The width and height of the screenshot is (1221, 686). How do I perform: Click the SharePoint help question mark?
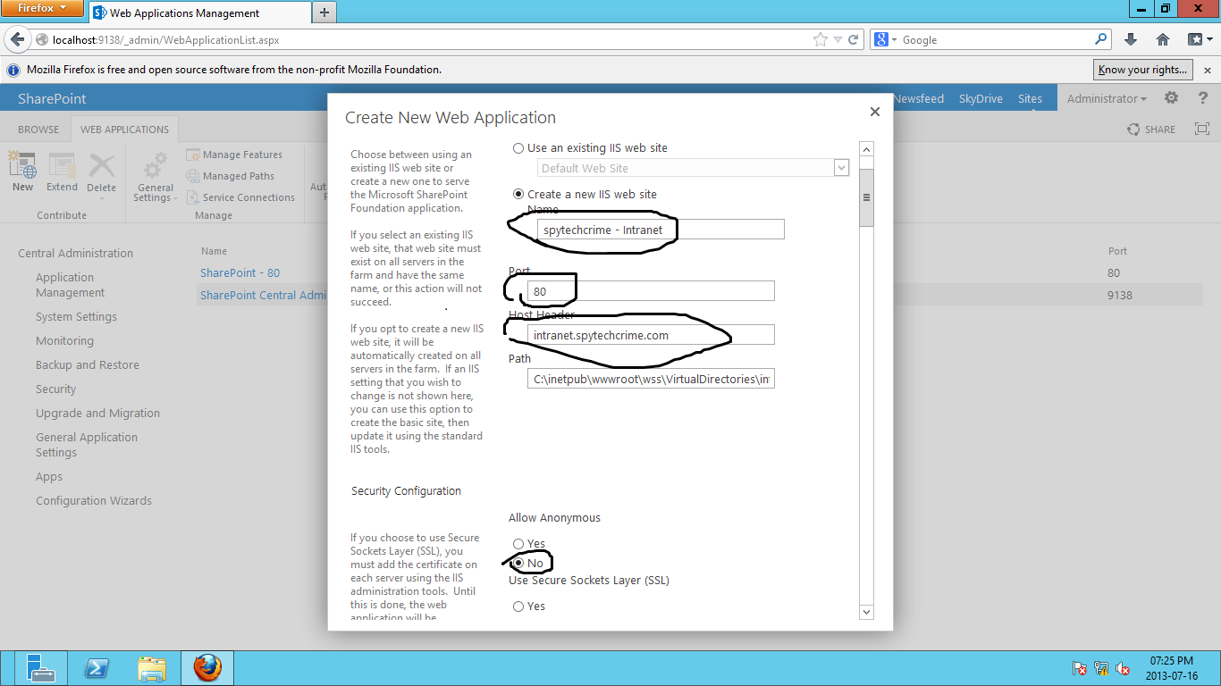point(1203,98)
